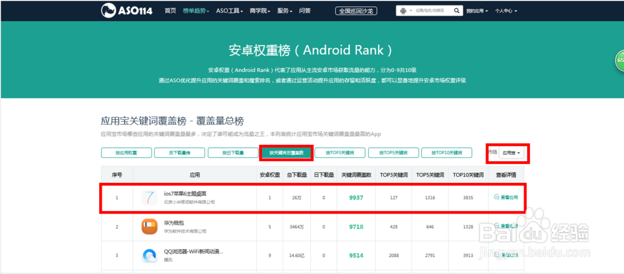Viewport: 624px width, 274px height.
Task: Expand the 个人中心 dropdown
Action: point(506,11)
